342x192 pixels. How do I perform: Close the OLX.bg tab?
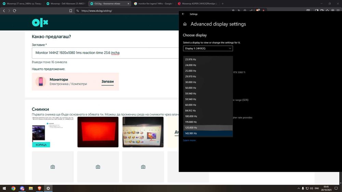[128, 4]
